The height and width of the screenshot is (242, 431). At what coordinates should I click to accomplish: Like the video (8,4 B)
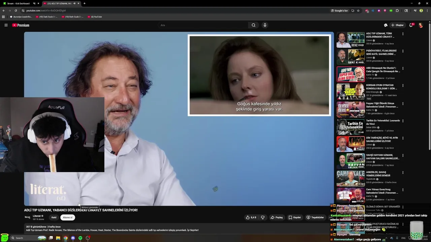pos(251,217)
